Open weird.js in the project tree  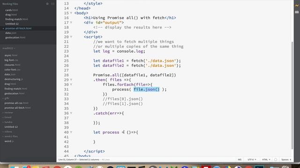9,141
